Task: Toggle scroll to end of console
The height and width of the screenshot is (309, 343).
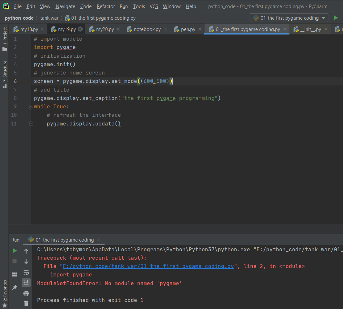Action: pyautogui.click(x=26, y=283)
